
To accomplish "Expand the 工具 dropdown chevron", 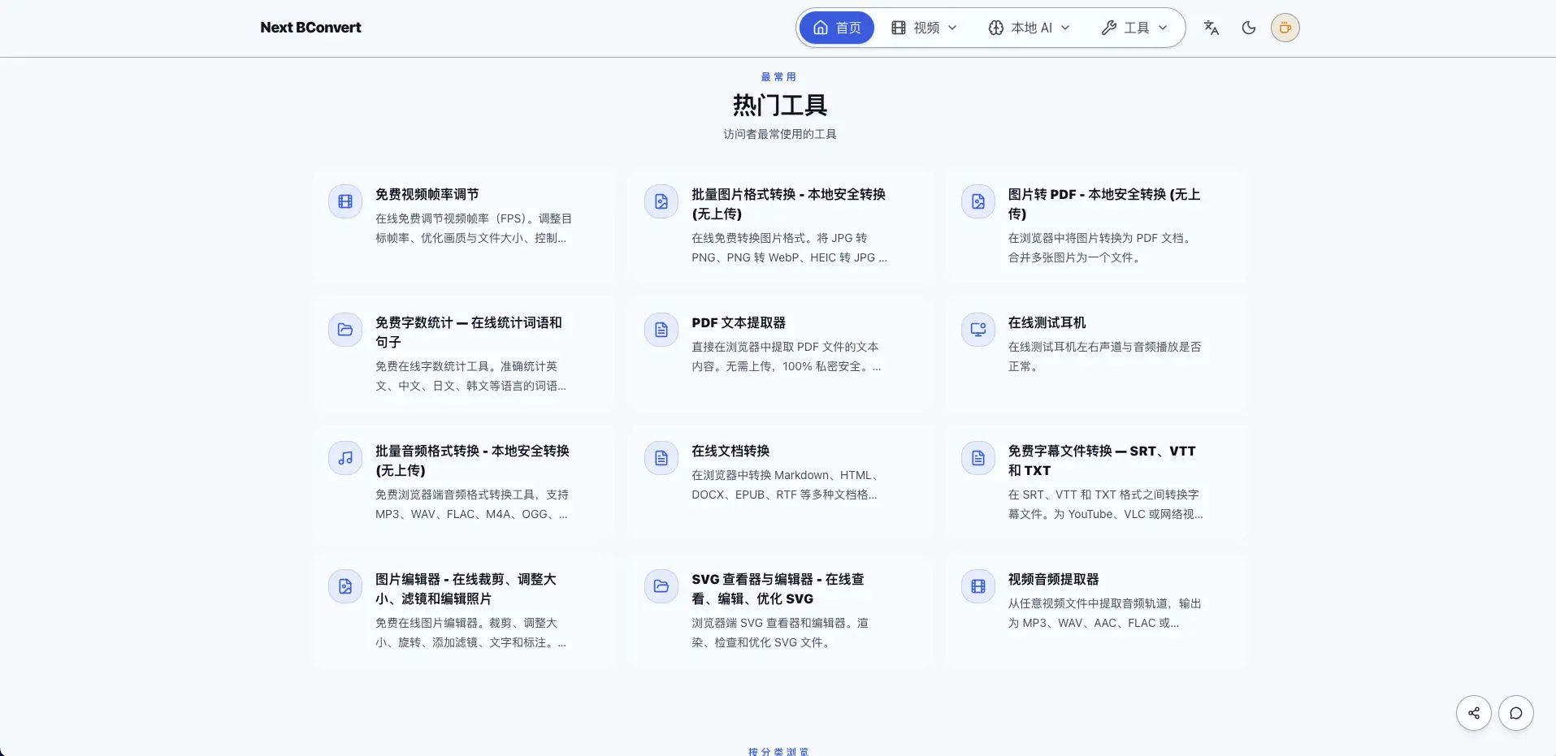I will point(1163,28).
